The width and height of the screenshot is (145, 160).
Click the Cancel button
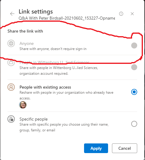(x=125, y=148)
